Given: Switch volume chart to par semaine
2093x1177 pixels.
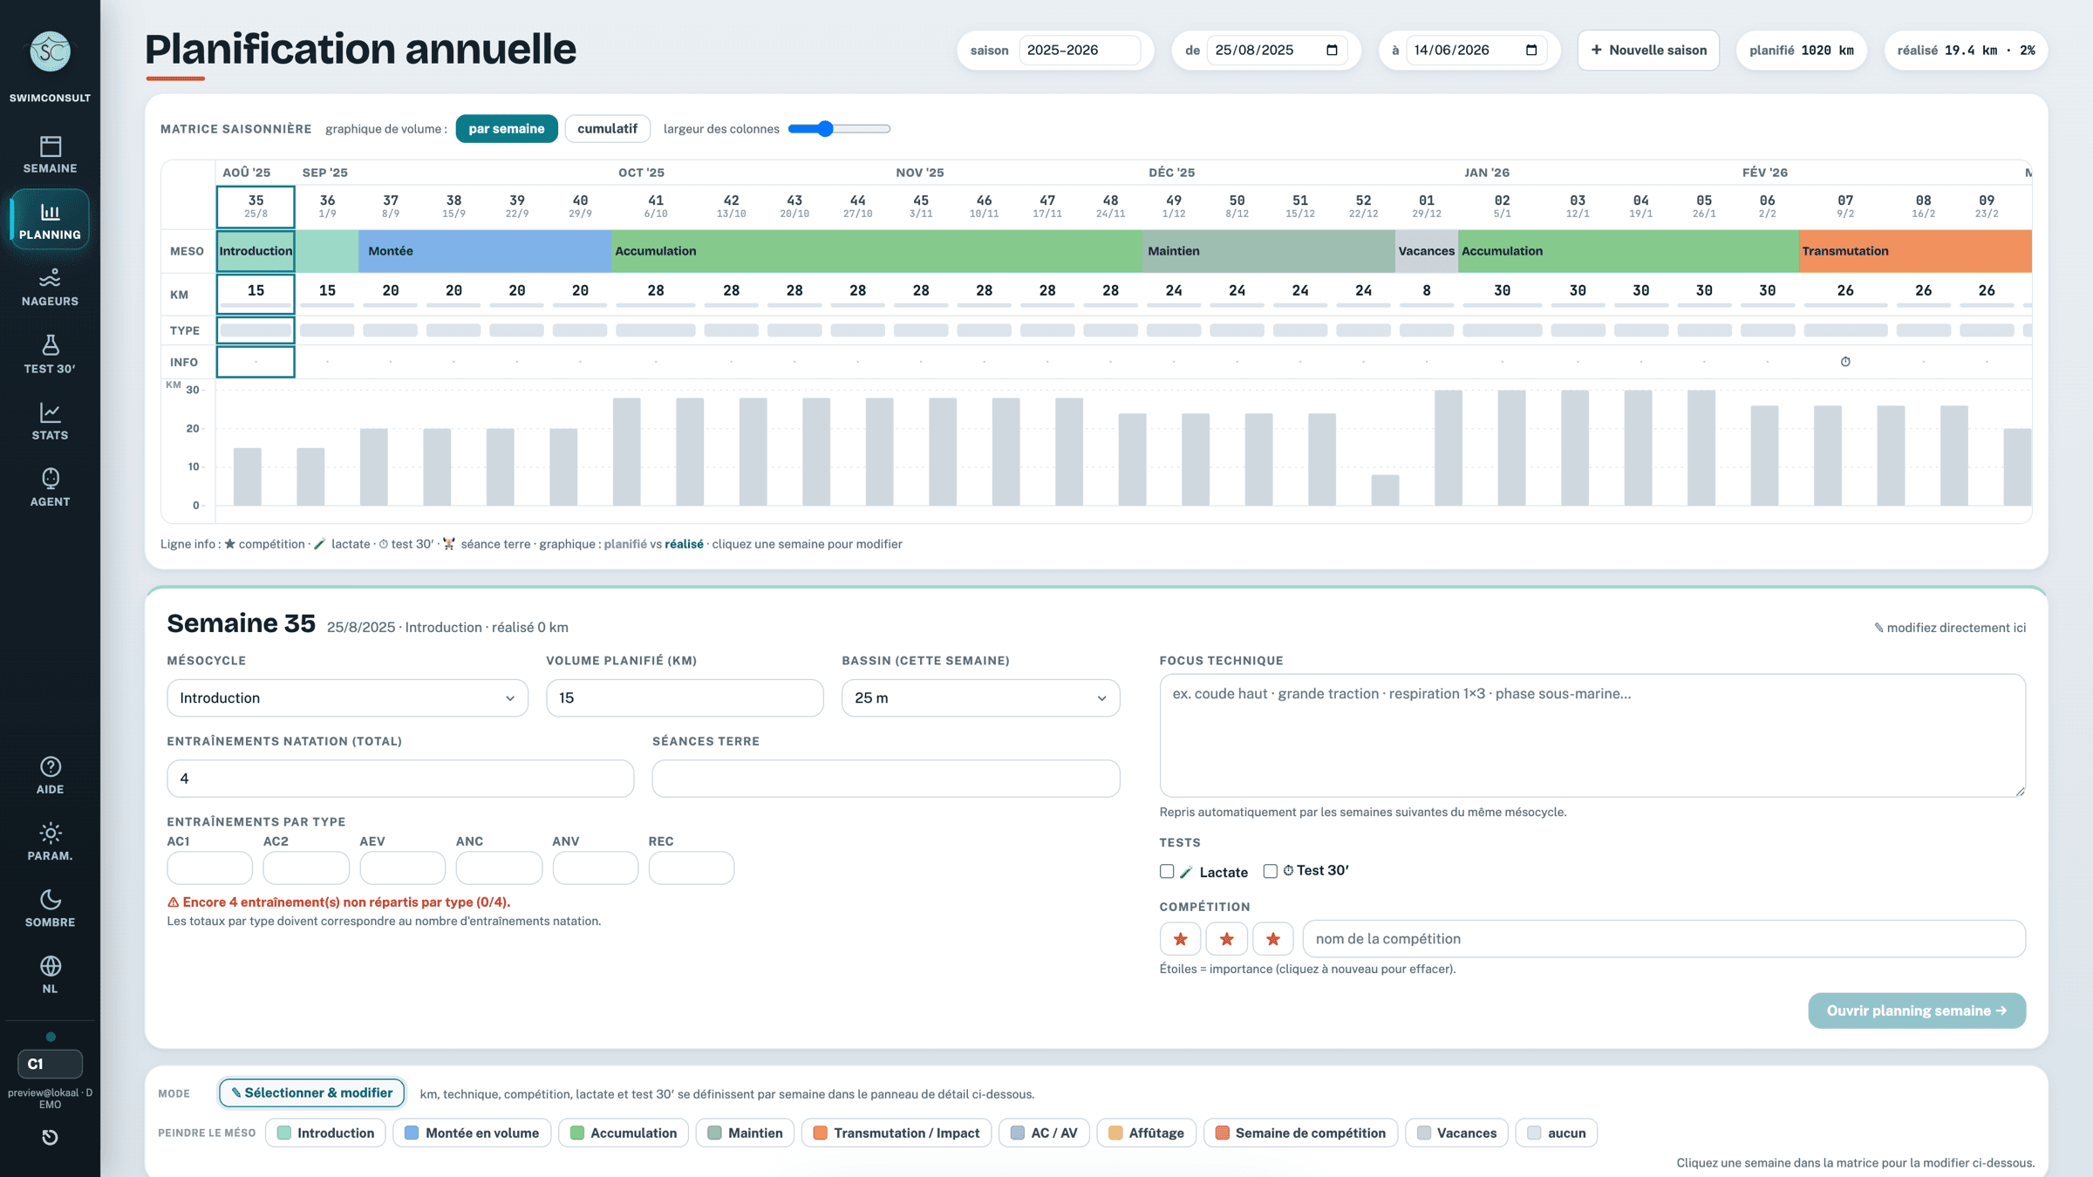Looking at the screenshot, I should click(507, 129).
